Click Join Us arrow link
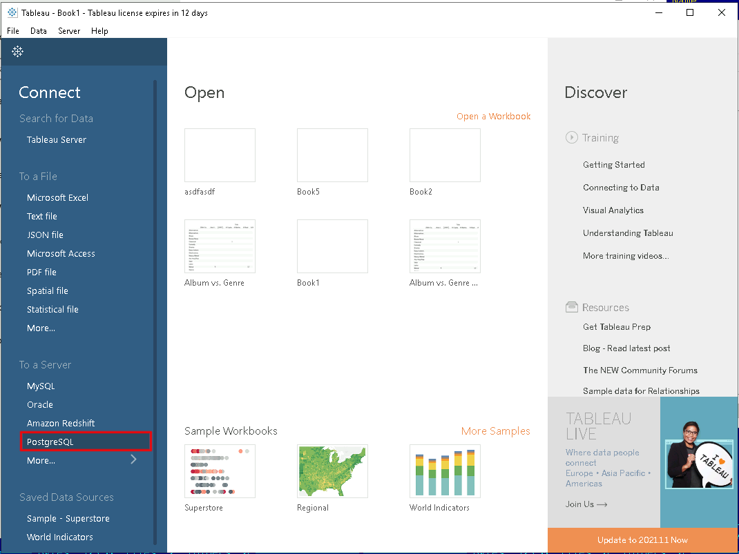Image resolution: width=739 pixels, height=554 pixels. click(x=586, y=504)
